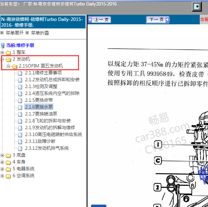208x207 pixels.
Task: Select the 1 整车 folder label
Action: pos(19,52)
